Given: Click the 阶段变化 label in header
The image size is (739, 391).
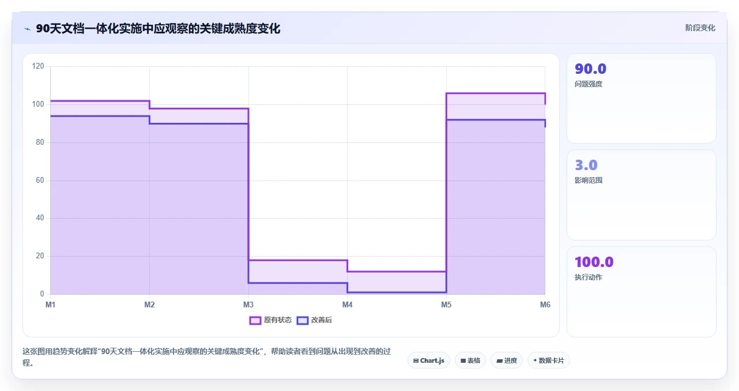Looking at the screenshot, I should pyautogui.click(x=700, y=28).
